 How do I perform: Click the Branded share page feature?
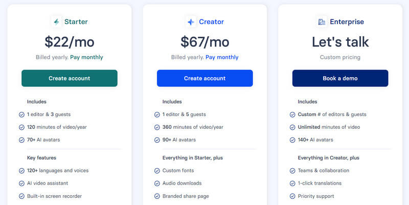pyautogui.click(x=186, y=196)
